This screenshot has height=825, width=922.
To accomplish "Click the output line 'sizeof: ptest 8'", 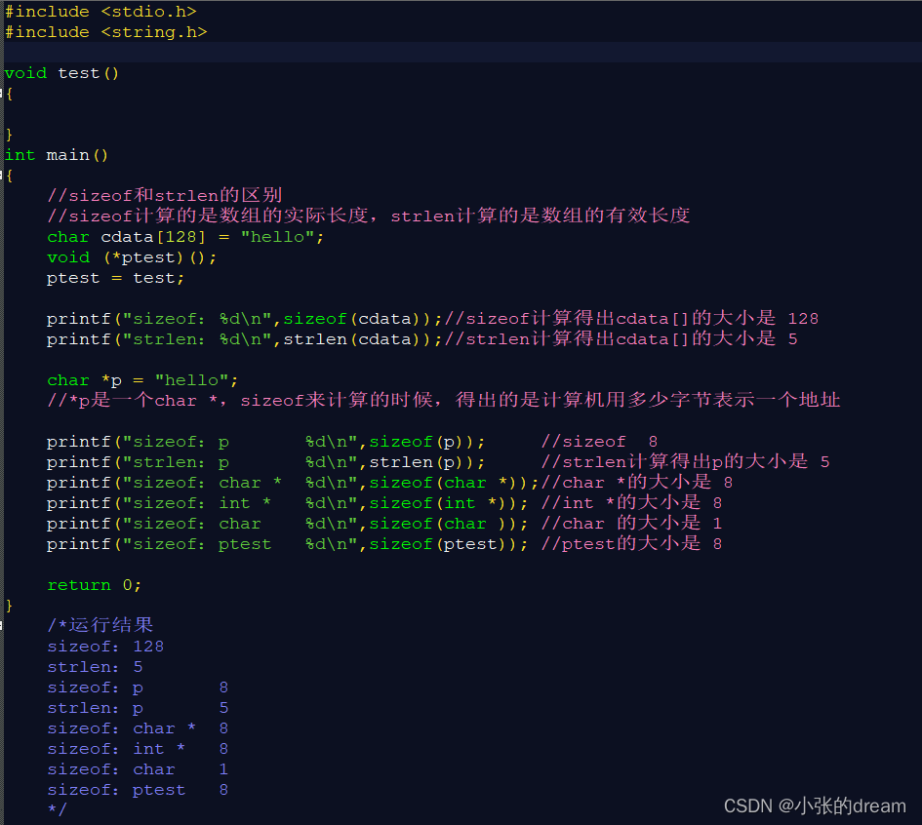I will (138, 790).
